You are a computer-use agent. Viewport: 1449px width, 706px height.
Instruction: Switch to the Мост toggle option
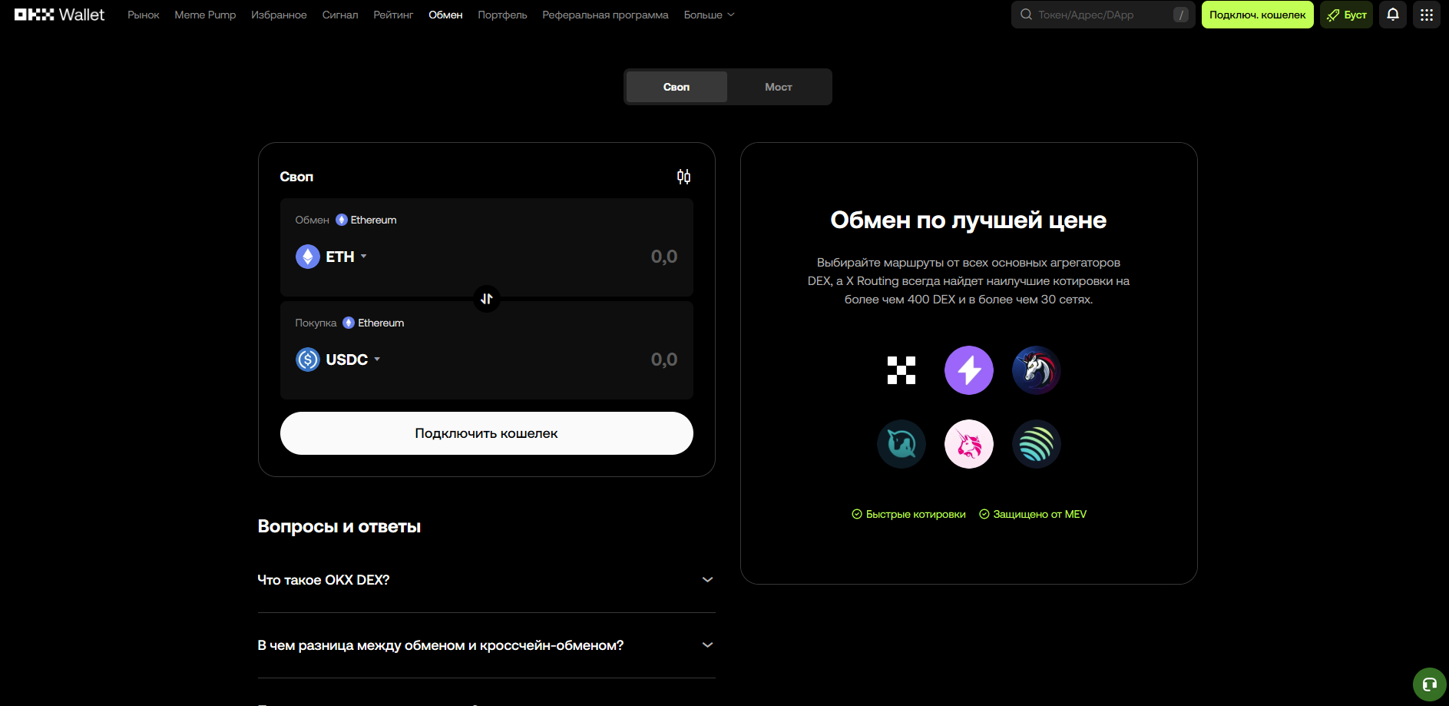(x=778, y=87)
